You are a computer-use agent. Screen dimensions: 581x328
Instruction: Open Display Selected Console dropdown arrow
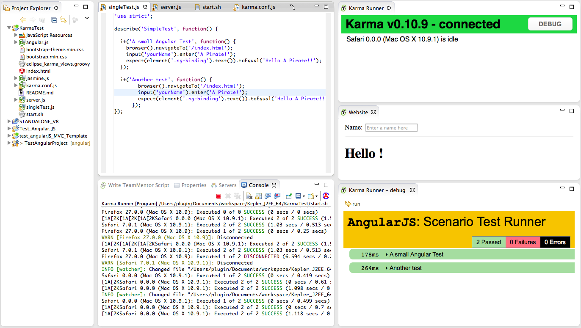304,196
